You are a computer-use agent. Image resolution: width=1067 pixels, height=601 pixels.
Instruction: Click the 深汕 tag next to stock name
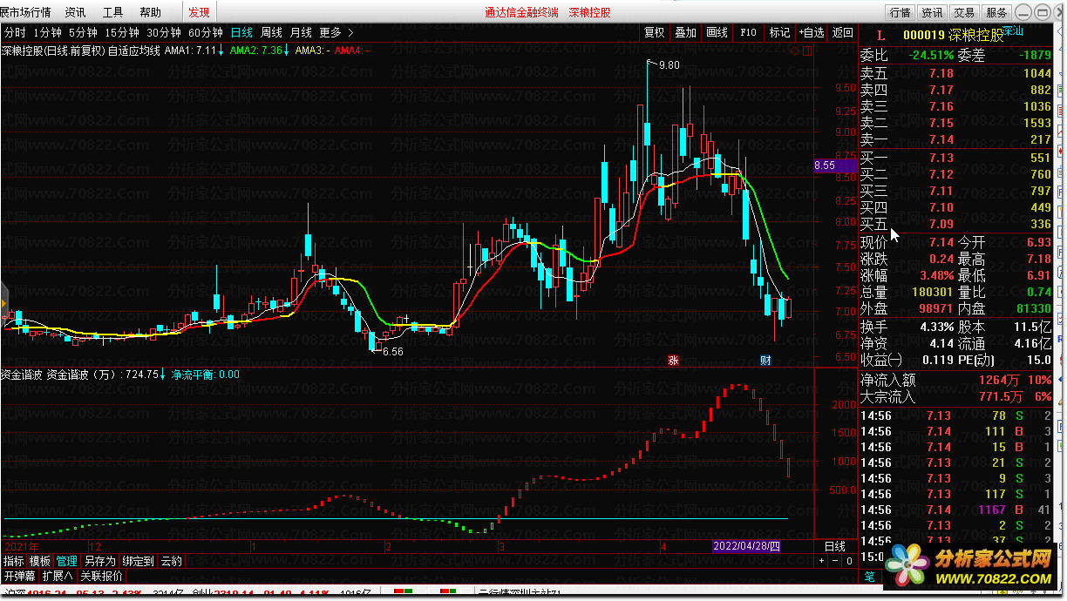click(x=1013, y=30)
